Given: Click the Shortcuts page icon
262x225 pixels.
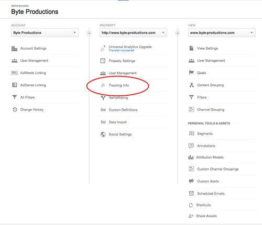Looking at the screenshot, I should [191, 205].
